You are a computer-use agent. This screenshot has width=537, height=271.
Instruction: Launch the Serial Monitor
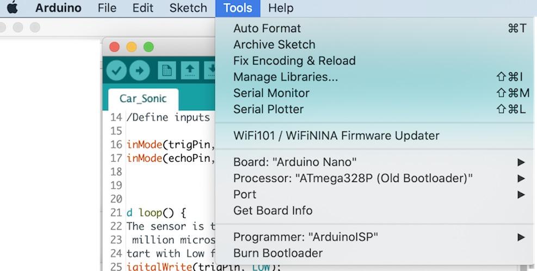(375, 93)
